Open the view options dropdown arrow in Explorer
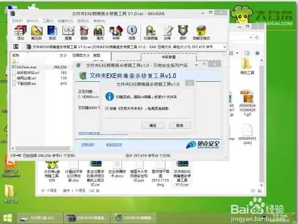The image size is (298, 224). [x=238, y=53]
